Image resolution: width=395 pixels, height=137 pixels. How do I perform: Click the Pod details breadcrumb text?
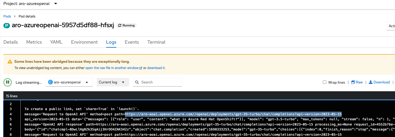(x=27, y=16)
